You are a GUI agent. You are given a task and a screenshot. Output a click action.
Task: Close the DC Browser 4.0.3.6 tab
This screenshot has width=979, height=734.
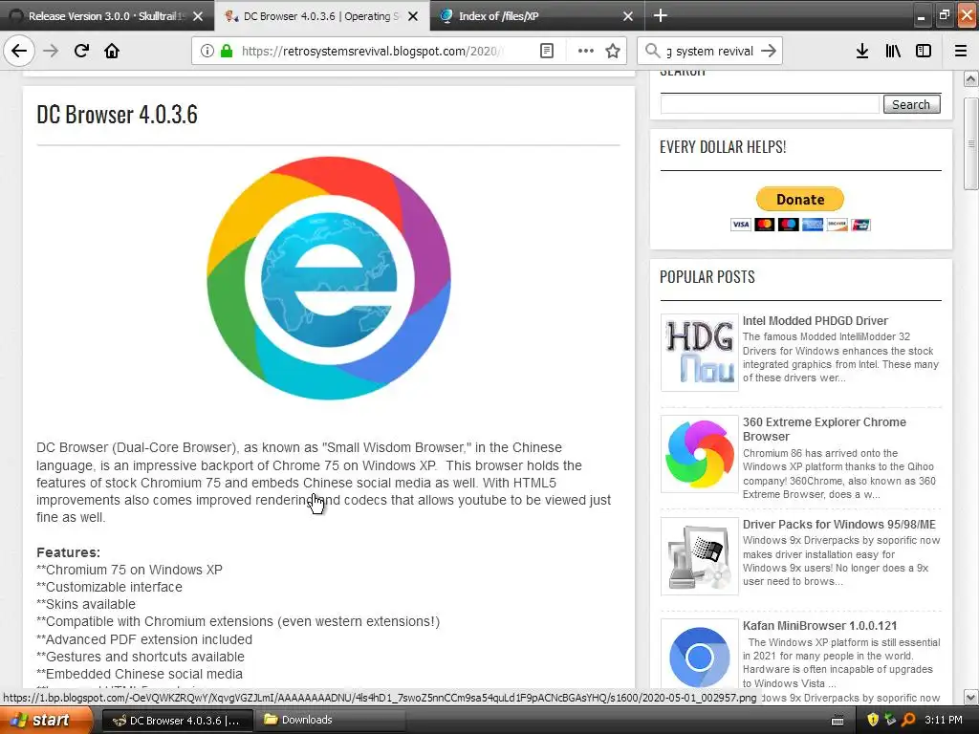pos(413,16)
